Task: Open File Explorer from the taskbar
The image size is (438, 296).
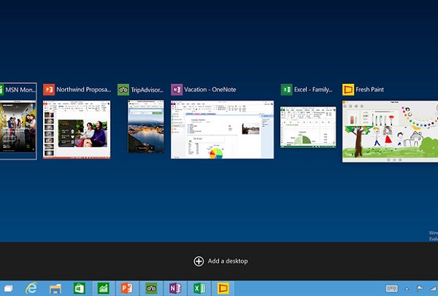Action: pyautogui.click(x=55, y=287)
